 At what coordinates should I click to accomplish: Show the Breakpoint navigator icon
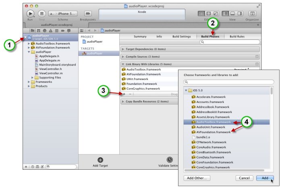click(63, 31)
